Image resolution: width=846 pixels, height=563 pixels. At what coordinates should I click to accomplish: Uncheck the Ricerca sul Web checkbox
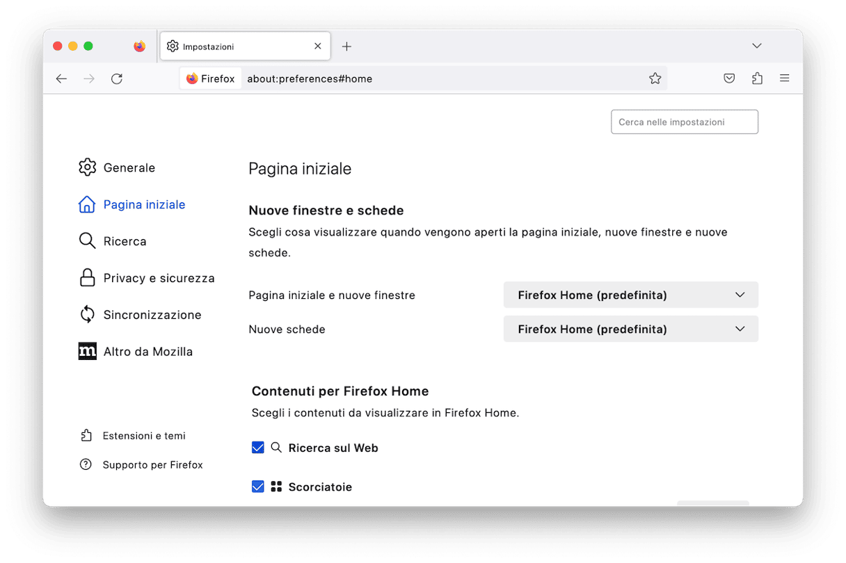coord(258,448)
